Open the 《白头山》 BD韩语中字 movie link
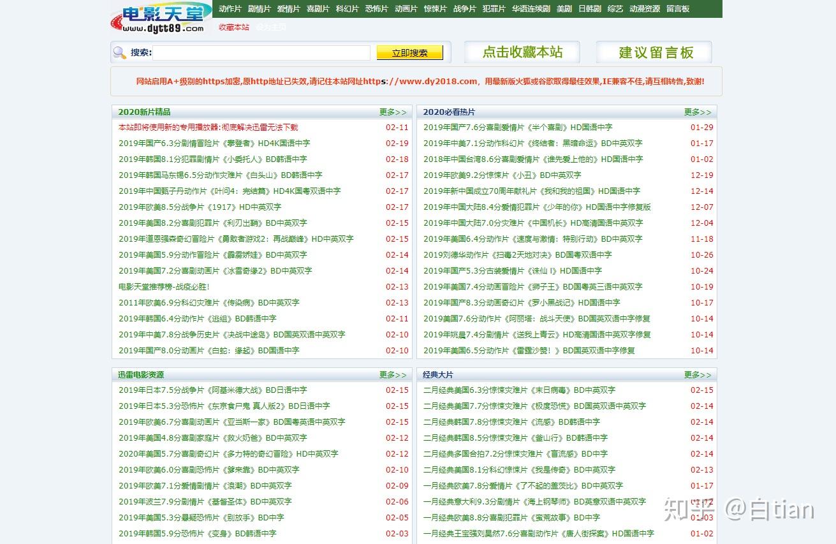The image size is (836, 544). [221, 175]
